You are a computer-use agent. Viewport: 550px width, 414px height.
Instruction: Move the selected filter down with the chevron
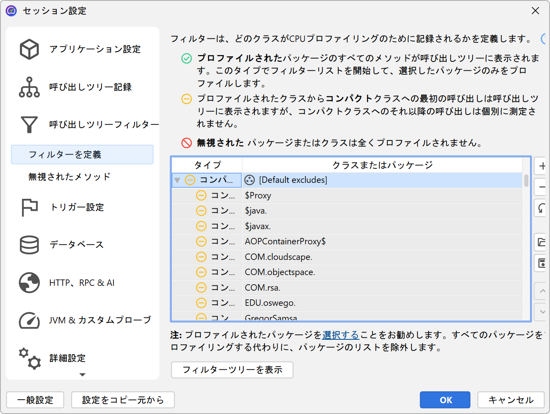tap(542, 312)
